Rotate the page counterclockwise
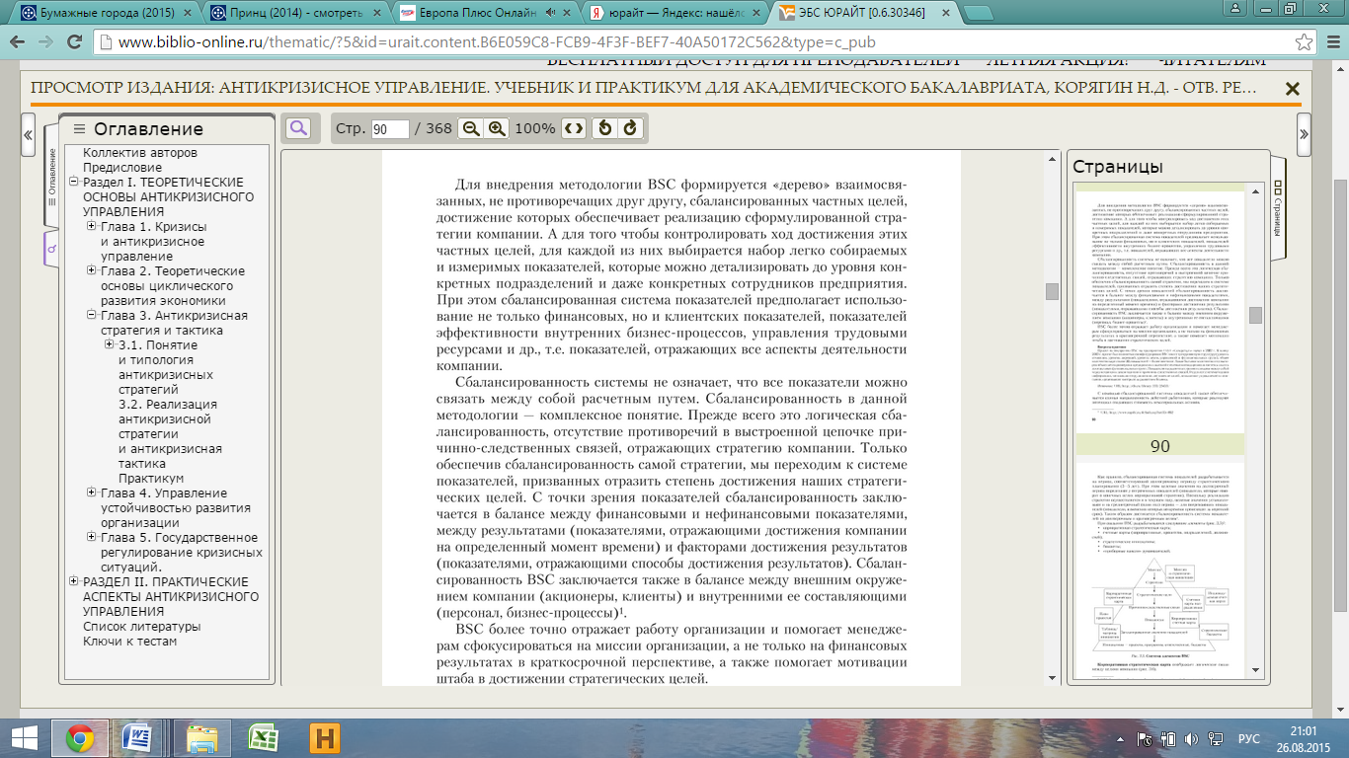The height and width of the screenshot is (758, 1349). click(x=605, y=128)
